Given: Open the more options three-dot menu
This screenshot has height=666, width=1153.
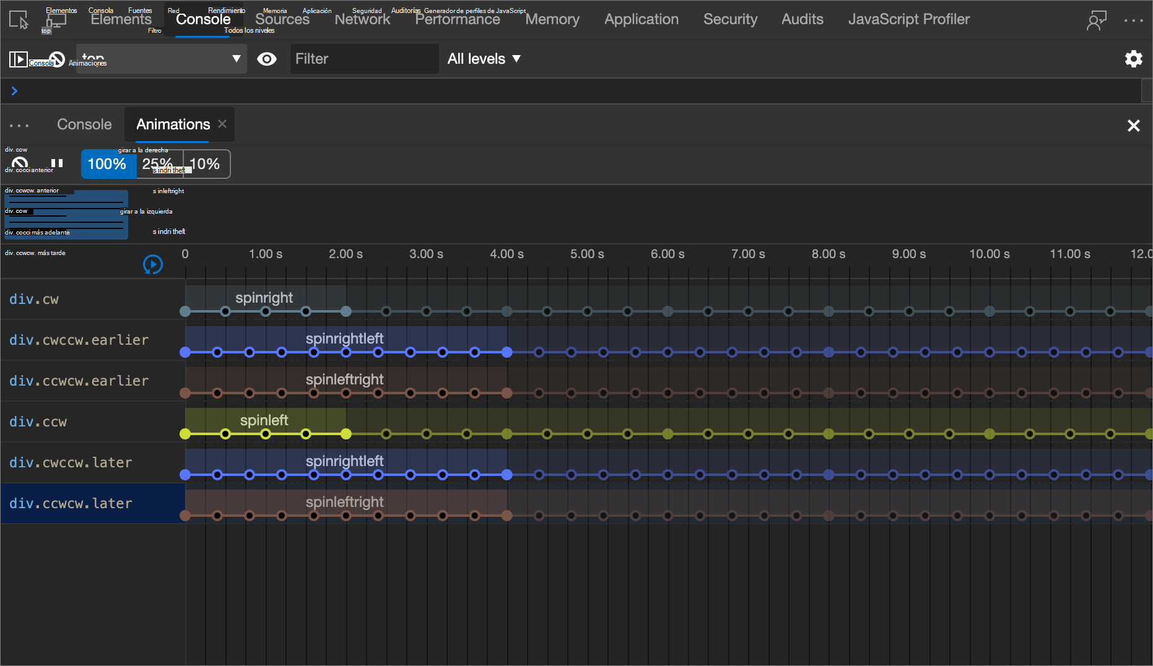Looking at the screenshot, I should pyautogui.click(x=1134, y=20).
